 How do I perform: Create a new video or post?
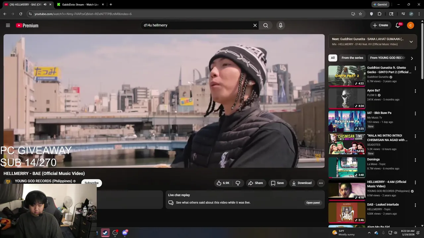click(380, 25)
